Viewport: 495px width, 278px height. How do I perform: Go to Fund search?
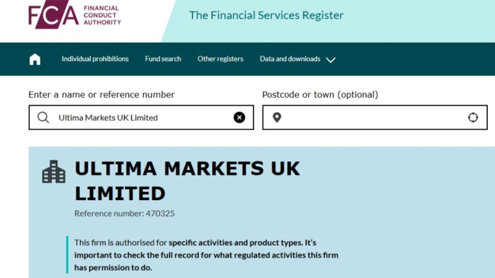[x=163, y=59]
